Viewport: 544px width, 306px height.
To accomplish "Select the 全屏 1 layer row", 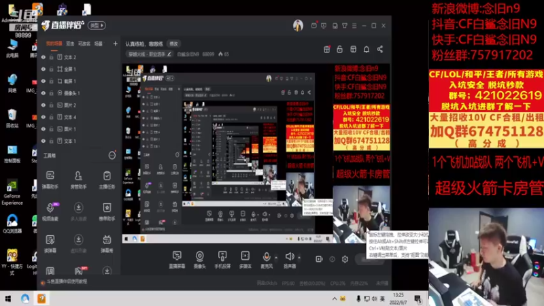I will click(79, 69).
